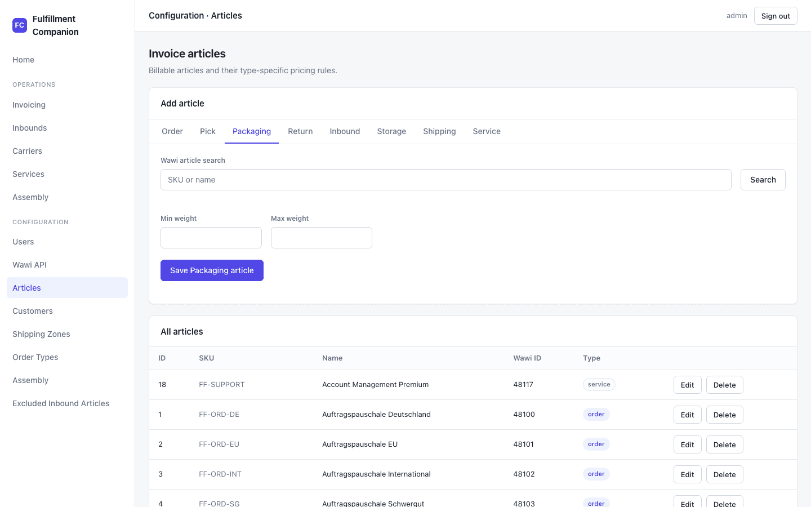Open Services in Operations

click(67, 174)
